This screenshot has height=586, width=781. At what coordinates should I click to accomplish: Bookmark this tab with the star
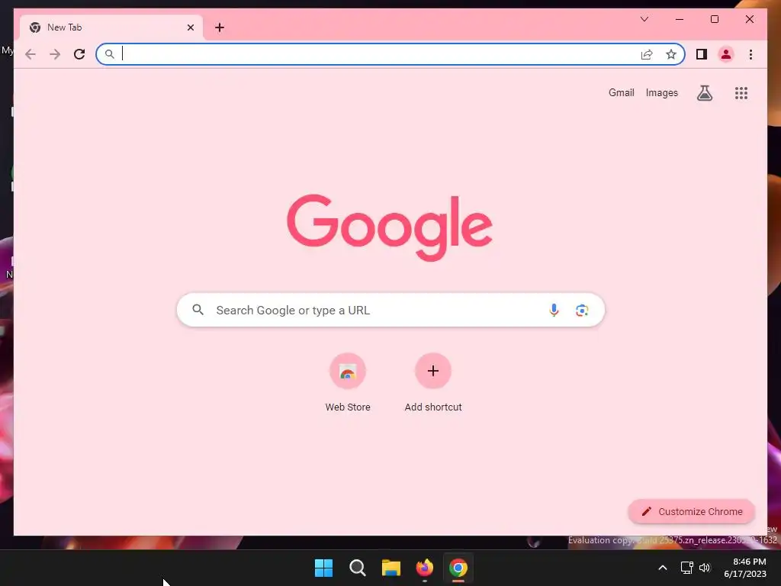pyautogui.click(x=671, y=54)
